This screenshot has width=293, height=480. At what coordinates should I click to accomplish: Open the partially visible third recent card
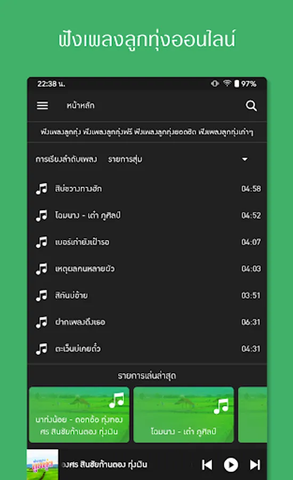coord(253,415)
